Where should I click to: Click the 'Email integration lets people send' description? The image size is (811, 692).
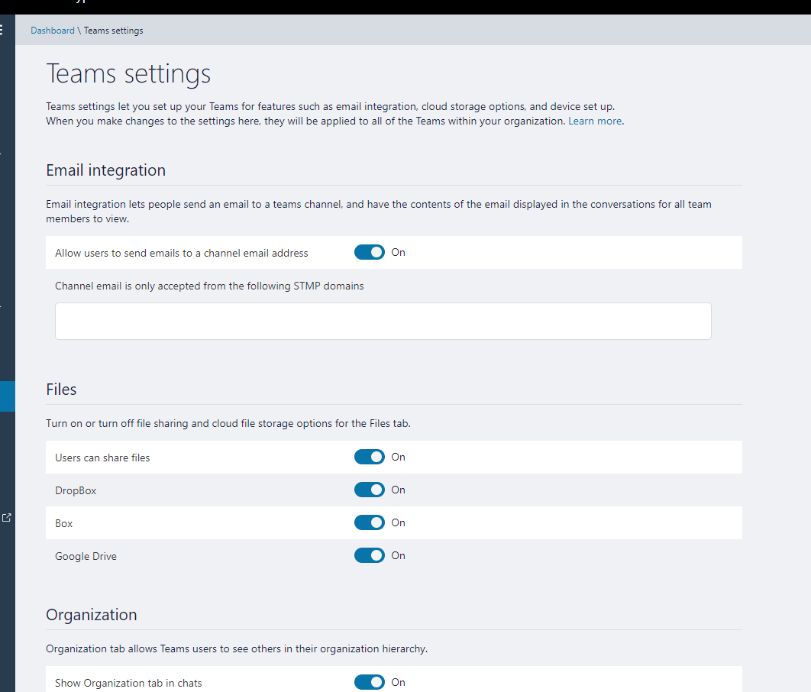(x=379, y=212)
